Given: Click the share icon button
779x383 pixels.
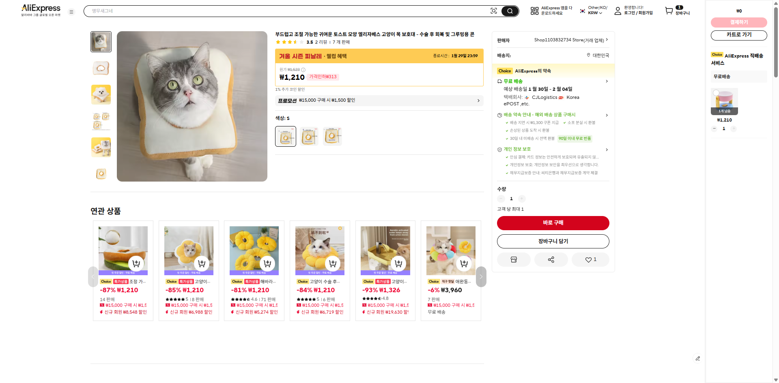Looking at the screenshot, I should [551, 259].
